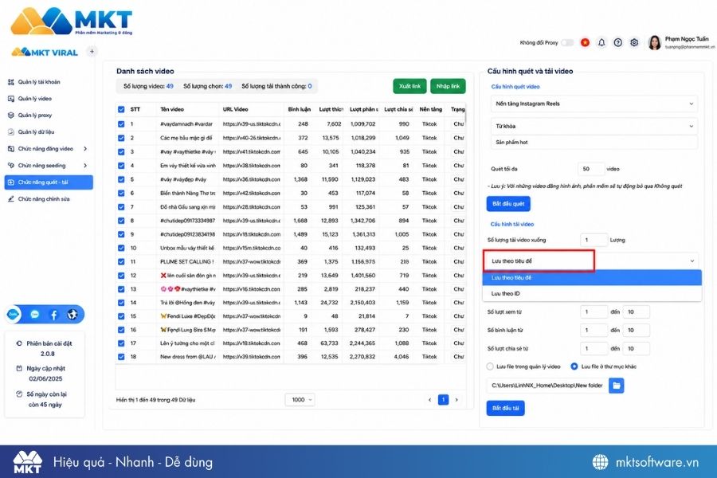Open the 1000 rows-per-page dropdown
The width and height of the screenshot is (717, 478).
[x=300, y=400]
